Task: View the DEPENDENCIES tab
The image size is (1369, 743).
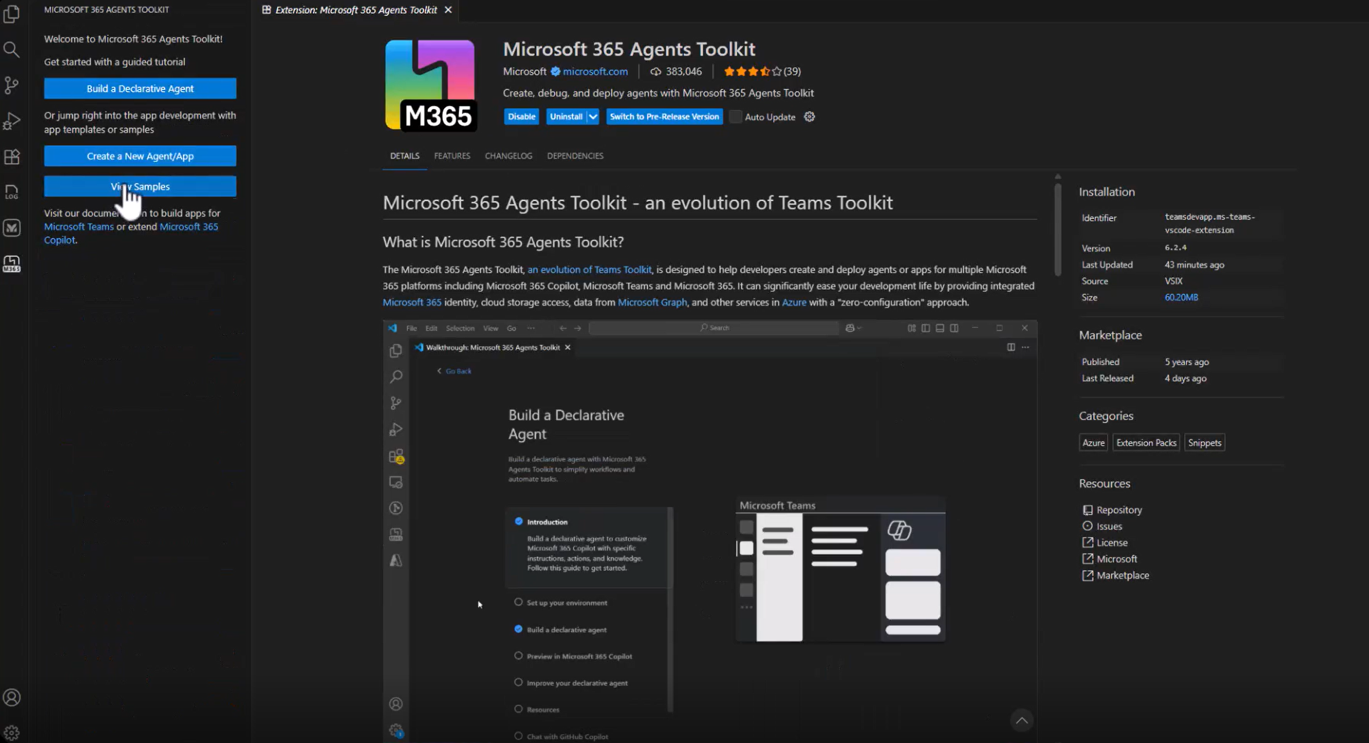Action: (574, 155)
